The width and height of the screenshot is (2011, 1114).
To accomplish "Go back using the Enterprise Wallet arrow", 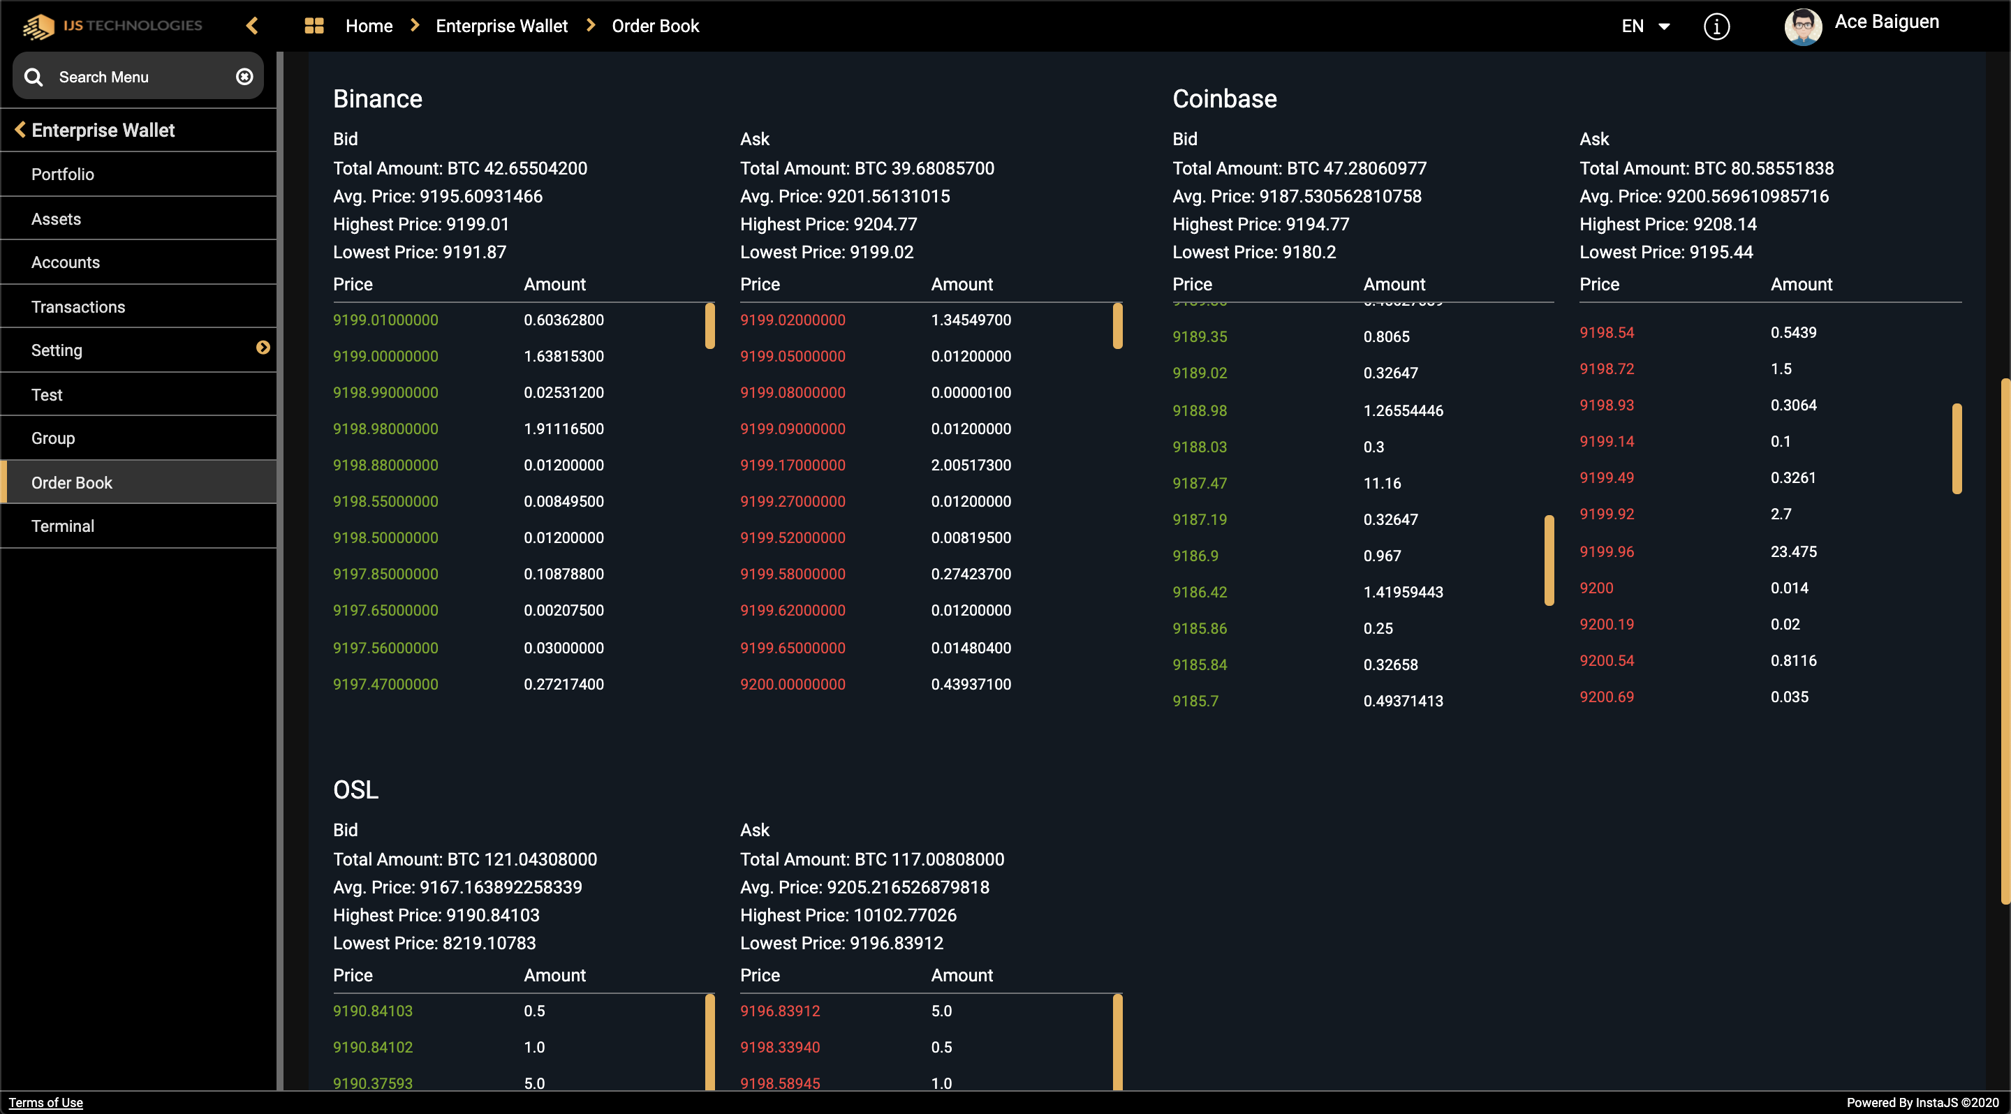I will [x=20, y=130].
